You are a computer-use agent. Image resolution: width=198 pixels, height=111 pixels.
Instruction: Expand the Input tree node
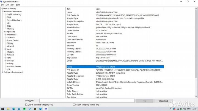tap(5, 49)
